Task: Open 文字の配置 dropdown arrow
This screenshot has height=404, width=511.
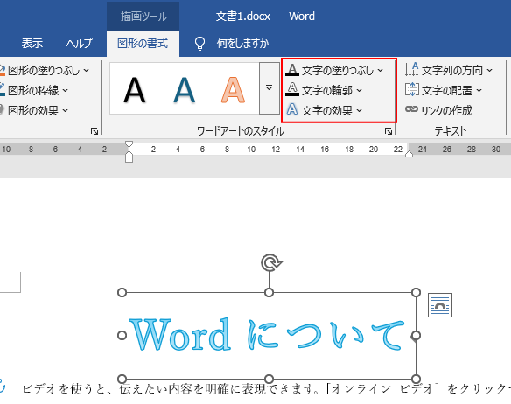Action: click(x=479, y=90)
